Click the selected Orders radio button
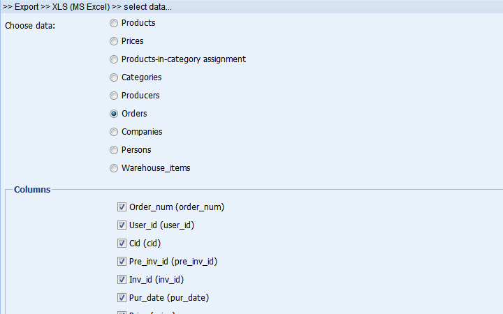Screen dimensions: 503x314 pyautogui.click(x=114, y=114)
